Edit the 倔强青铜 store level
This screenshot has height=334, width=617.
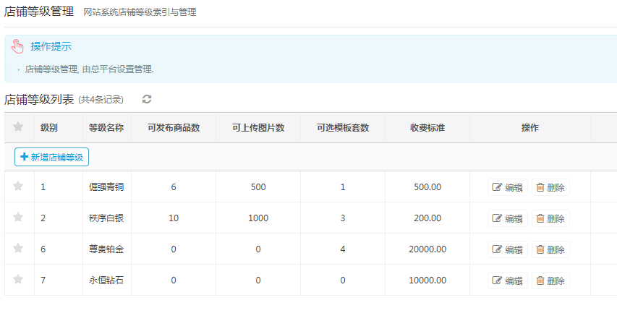coord(508,187)
